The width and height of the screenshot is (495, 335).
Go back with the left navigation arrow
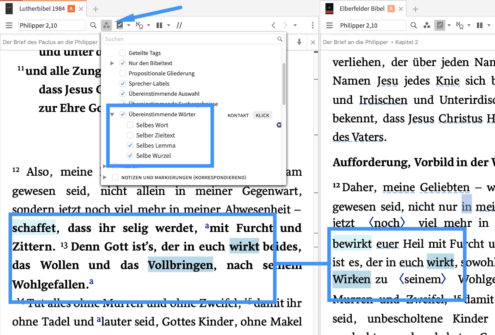pos(274,25)
